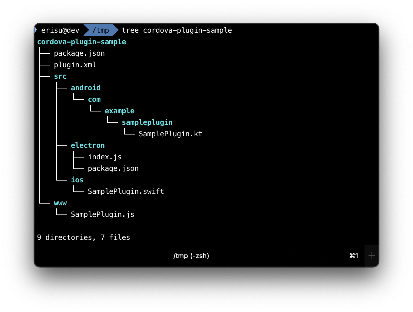This screenshot has width=413, height=312.
Task: Click the ⌘1 tab shortcut label
Action: click(354, 256)
